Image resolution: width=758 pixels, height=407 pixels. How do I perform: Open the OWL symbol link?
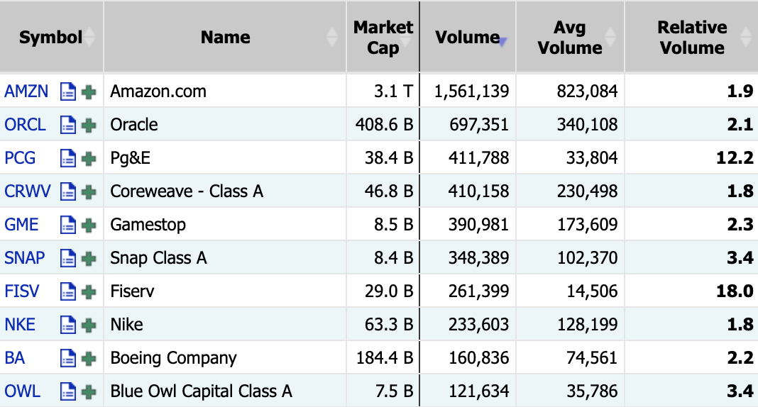point(22,391)
